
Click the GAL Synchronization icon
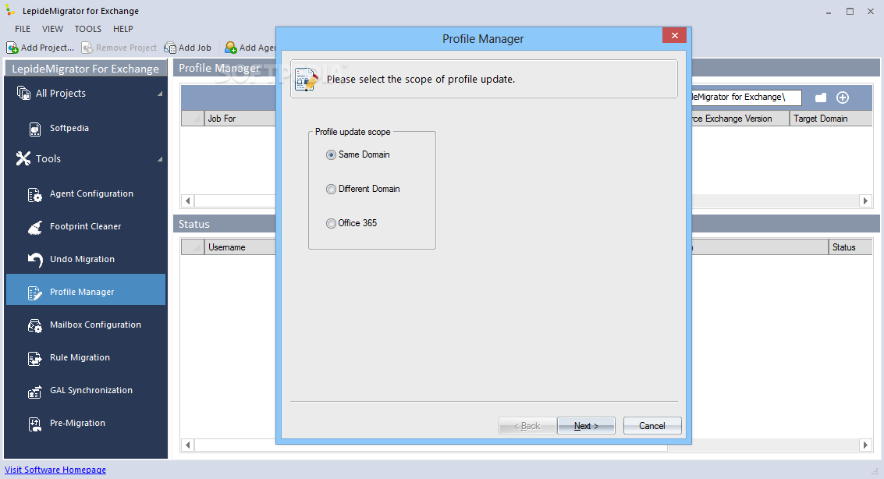click(x=35, y=392)
